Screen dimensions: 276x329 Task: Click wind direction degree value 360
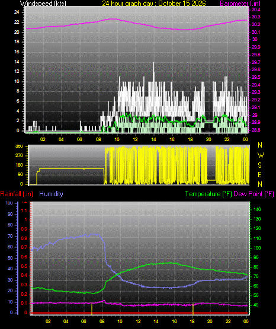pyautogui.click(x=19, y=146)
